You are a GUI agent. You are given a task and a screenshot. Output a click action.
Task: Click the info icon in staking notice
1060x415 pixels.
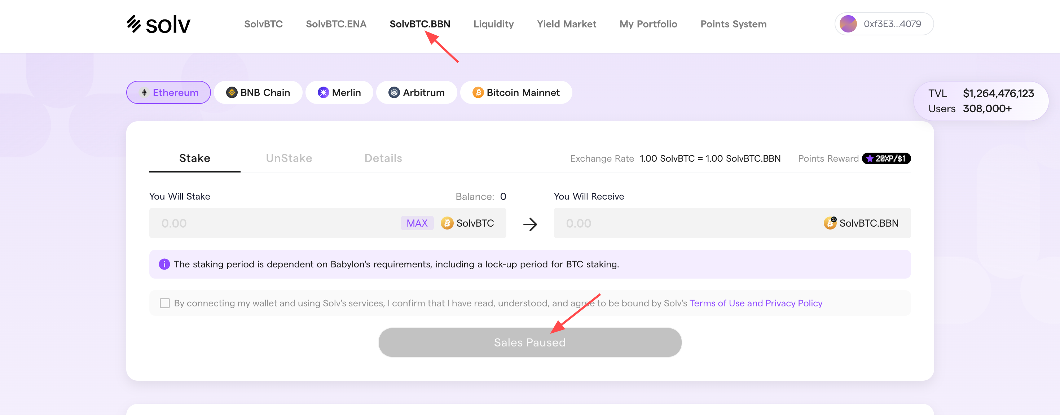(164, 264)
